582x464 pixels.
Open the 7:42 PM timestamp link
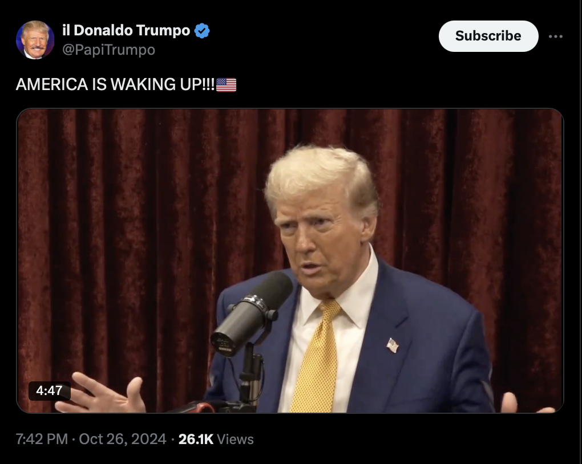pyautogui.click(x=42, y=439)
